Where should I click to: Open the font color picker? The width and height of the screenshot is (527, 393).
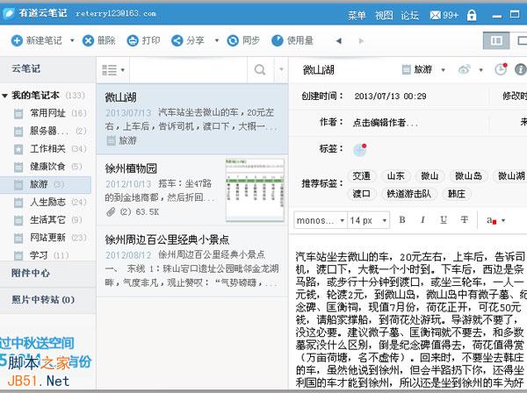coord(491,220)
